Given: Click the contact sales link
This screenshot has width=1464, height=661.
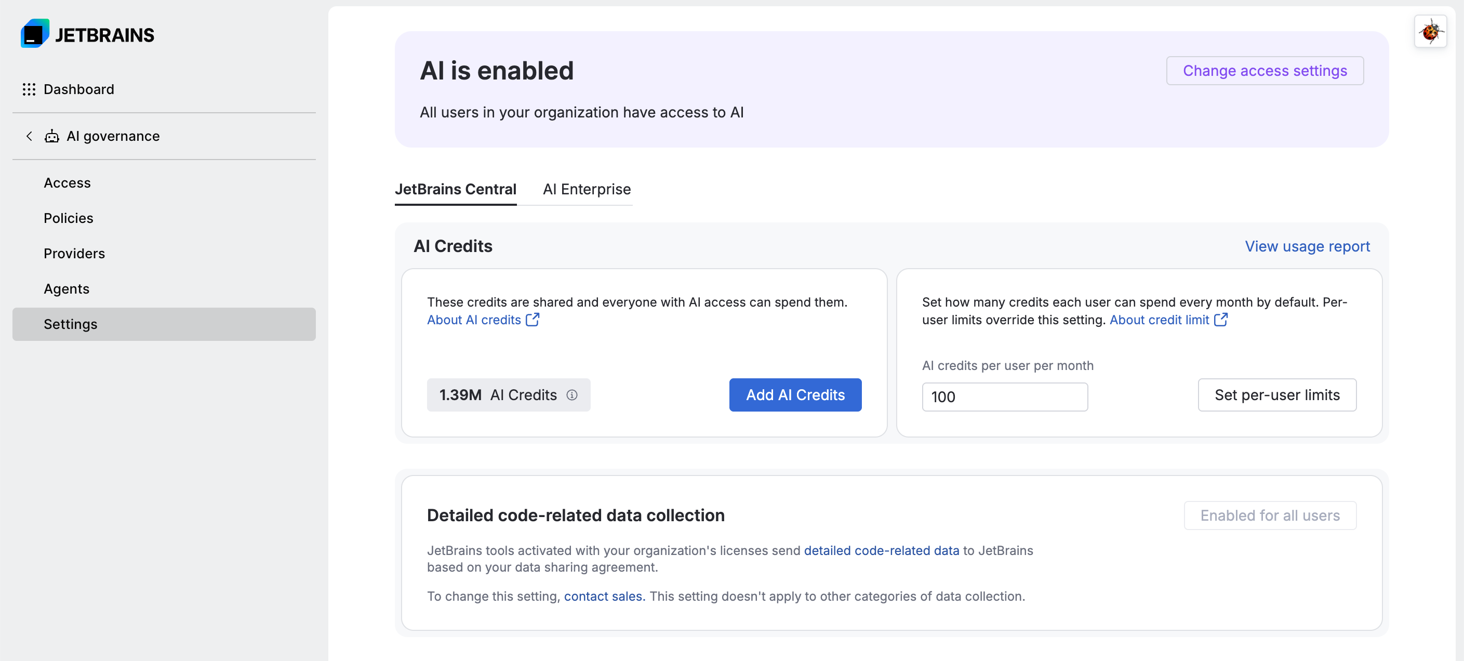Looking at the screenshot, I should point(604,596).
